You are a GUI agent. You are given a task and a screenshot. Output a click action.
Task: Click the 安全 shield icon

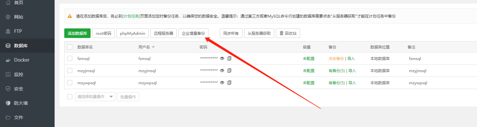pyautogui.click(x=8, y=89)
